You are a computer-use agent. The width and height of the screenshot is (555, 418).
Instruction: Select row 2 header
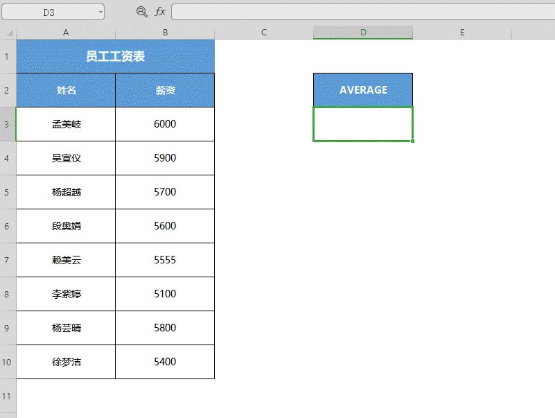(7, 90)
